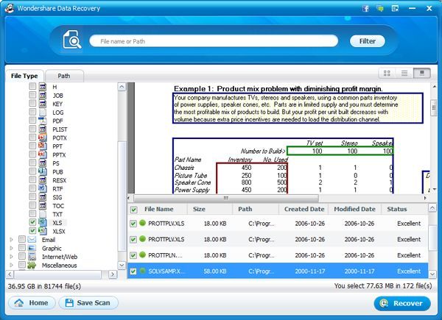Click file list scroll up arrow

click(x=432, y=208)
